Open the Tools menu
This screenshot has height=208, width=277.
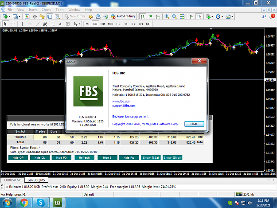[59, 10]
